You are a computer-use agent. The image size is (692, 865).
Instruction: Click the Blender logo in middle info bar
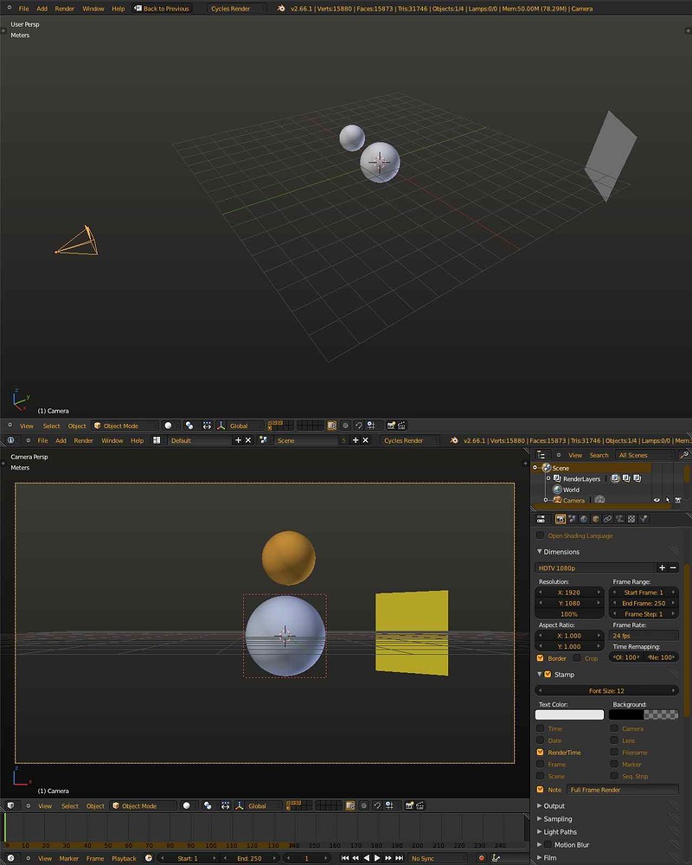click(x=453, y=440)
